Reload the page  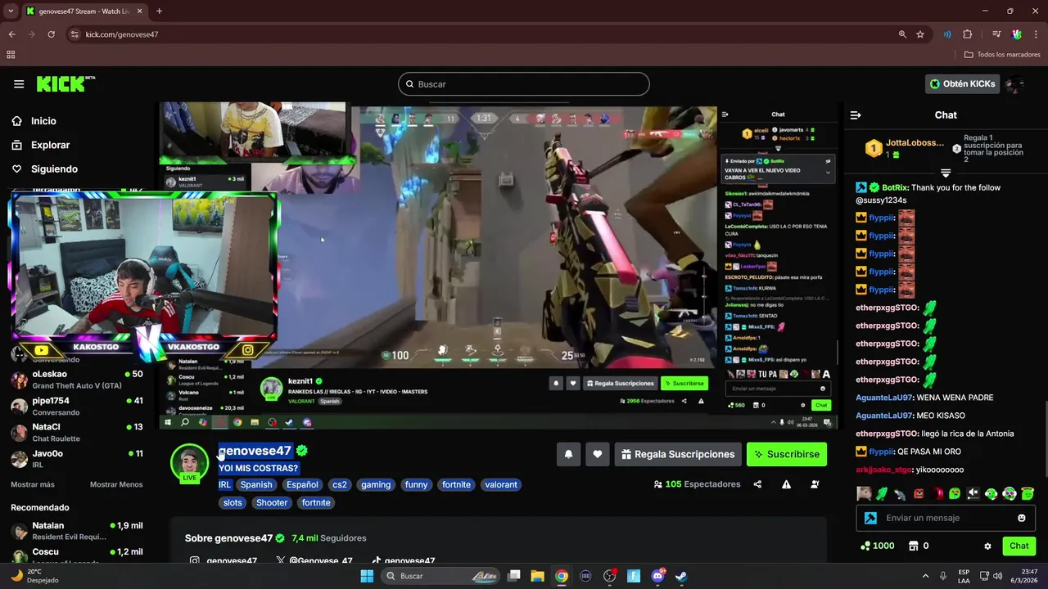51,34
